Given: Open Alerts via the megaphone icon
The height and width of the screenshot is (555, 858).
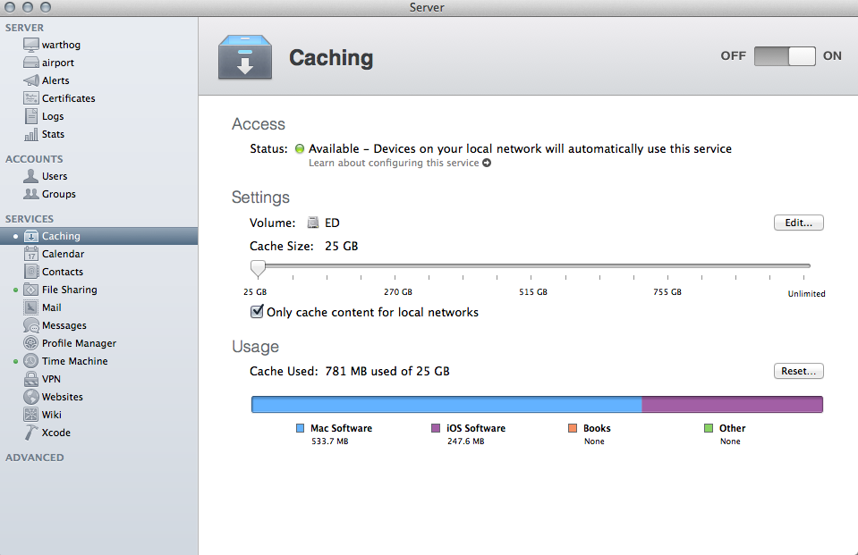Looking at the screenshot, I should (x=30, y=80).
